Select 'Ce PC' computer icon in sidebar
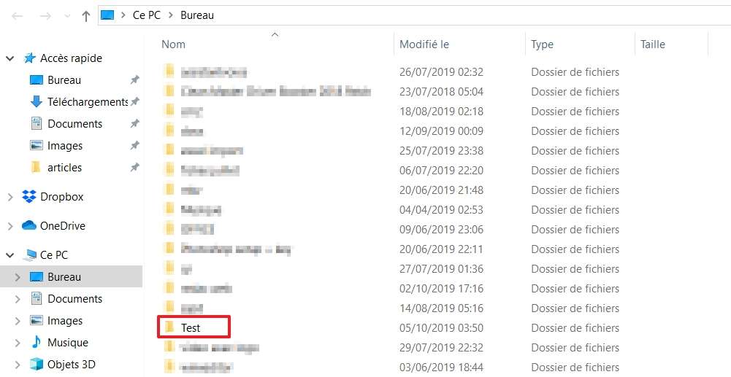Image resolution: width=731 pixels, height=377 pixels. tap(30, 255)
